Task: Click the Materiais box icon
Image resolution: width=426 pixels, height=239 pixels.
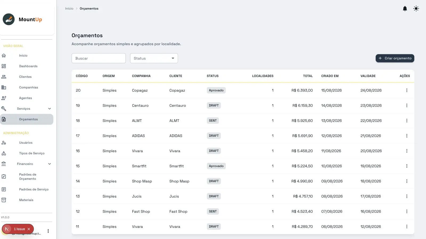Action: coord(4,200)
